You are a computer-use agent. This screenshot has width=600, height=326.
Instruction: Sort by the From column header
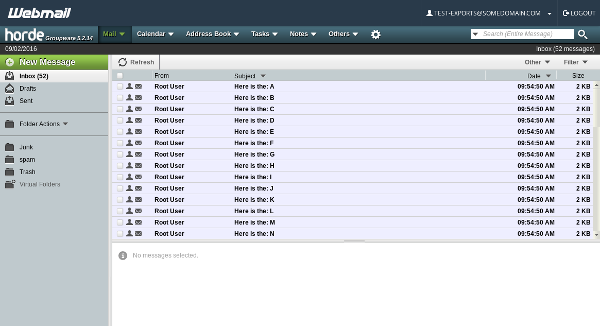(162, 76)
